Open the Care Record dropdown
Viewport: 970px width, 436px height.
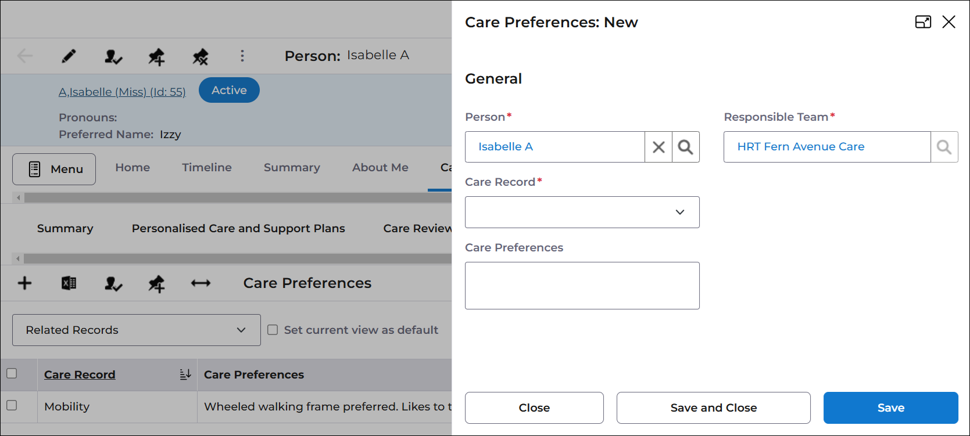click(582, 212)
